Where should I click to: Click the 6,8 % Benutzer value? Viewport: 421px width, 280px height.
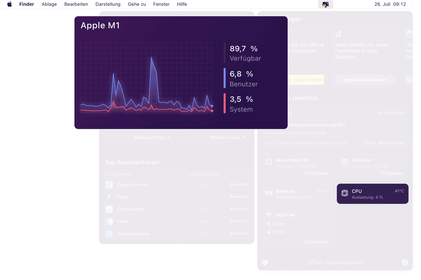pos(241,74)
